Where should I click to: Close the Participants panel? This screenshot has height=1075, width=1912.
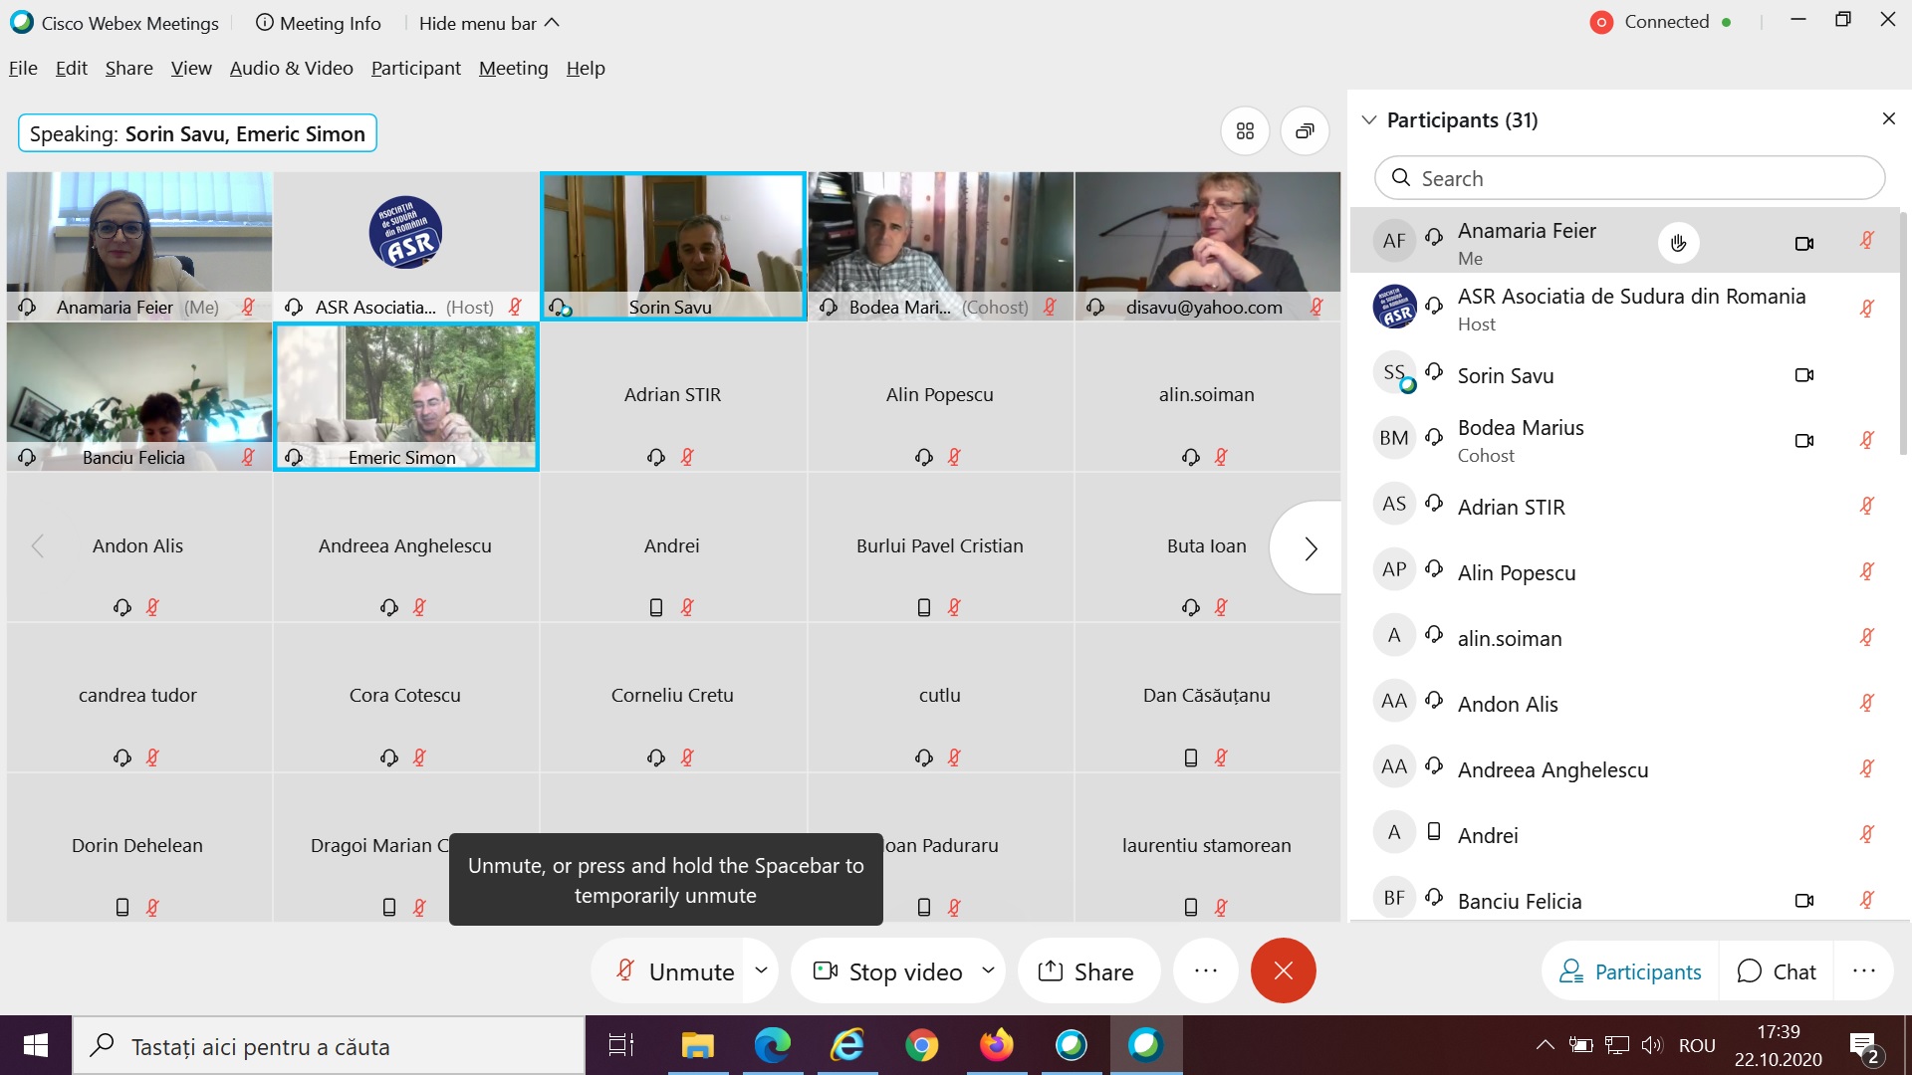pos(1889,119)
